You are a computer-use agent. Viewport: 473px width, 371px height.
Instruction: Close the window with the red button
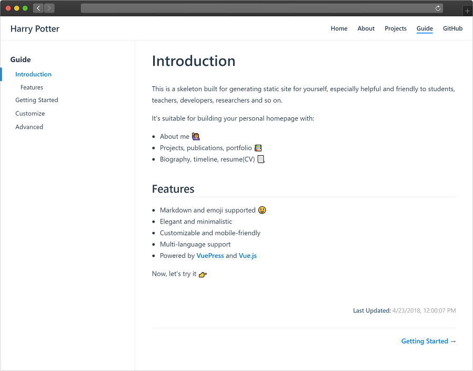coord(8,8)
